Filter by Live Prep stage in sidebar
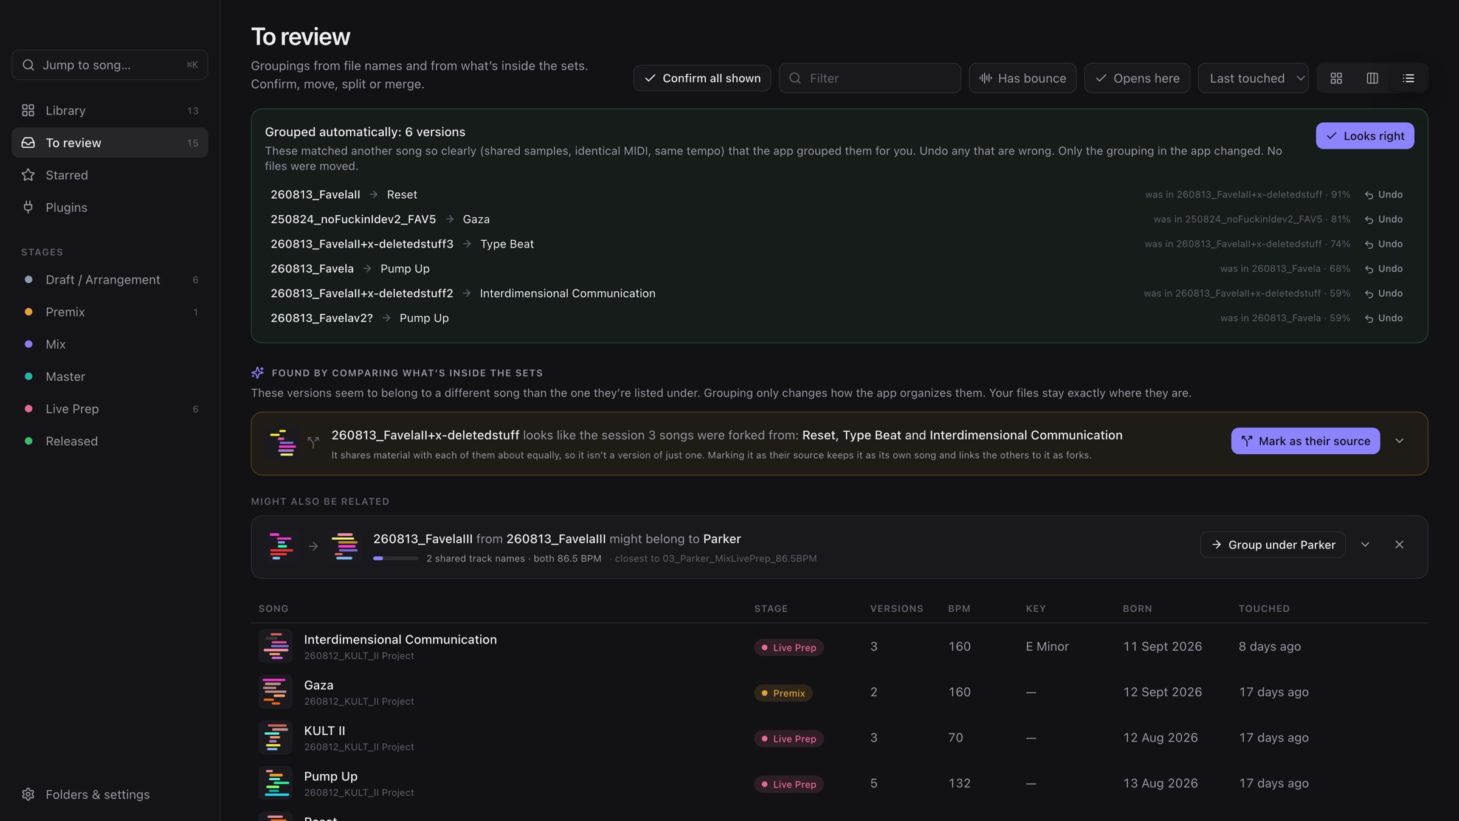This screenshot has height=821, width=1459. 109,409
